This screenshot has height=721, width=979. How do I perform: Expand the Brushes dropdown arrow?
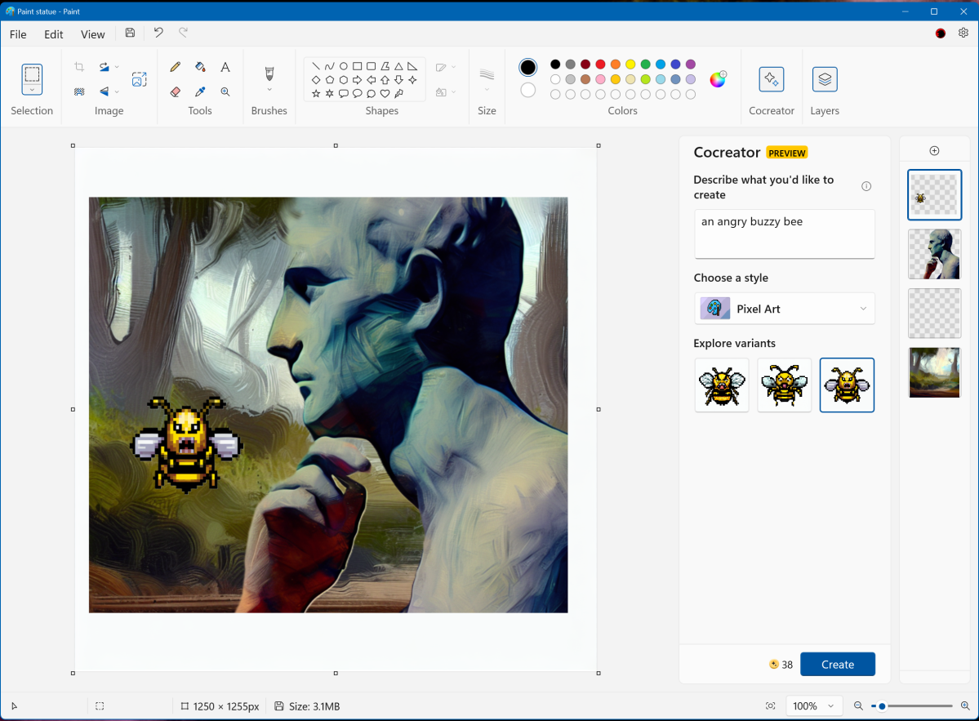(x=269, y=90)
